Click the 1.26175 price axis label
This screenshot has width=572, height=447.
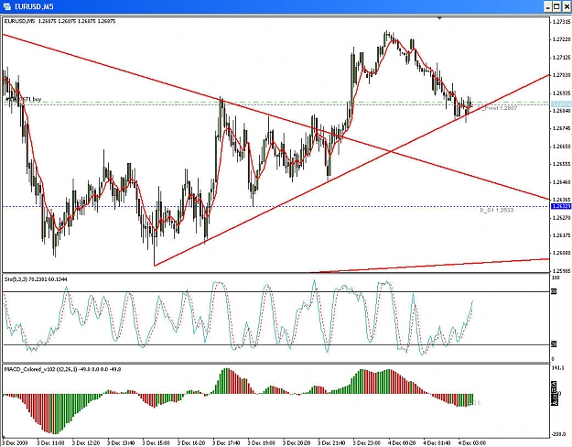[x=561, y=235]
